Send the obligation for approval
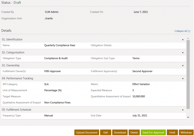Image resolution: width=194 pixels, height=136 pixels. pyautogui.click(x=153, y=133)
